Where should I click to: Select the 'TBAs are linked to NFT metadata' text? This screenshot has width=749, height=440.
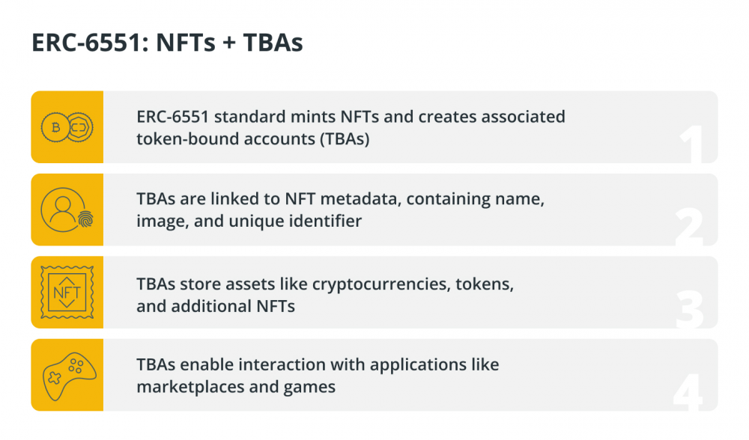pos(267,198)
